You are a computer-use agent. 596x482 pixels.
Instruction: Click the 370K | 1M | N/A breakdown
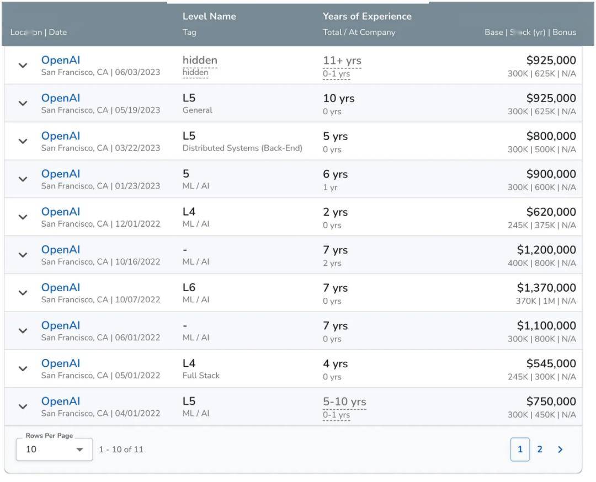(546, 301)
